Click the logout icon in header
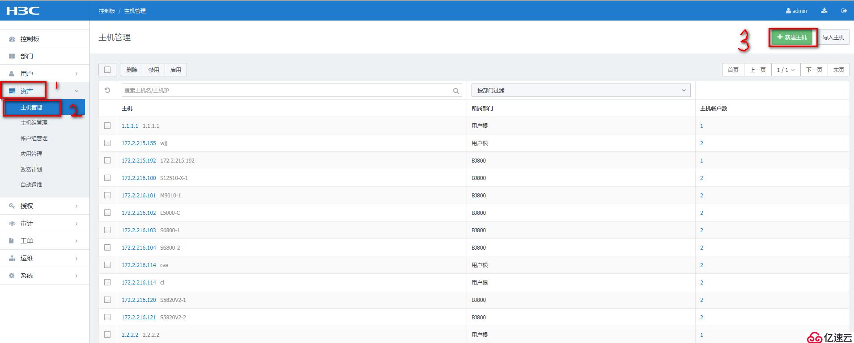 pyautogui.click(x=844, y=11)
